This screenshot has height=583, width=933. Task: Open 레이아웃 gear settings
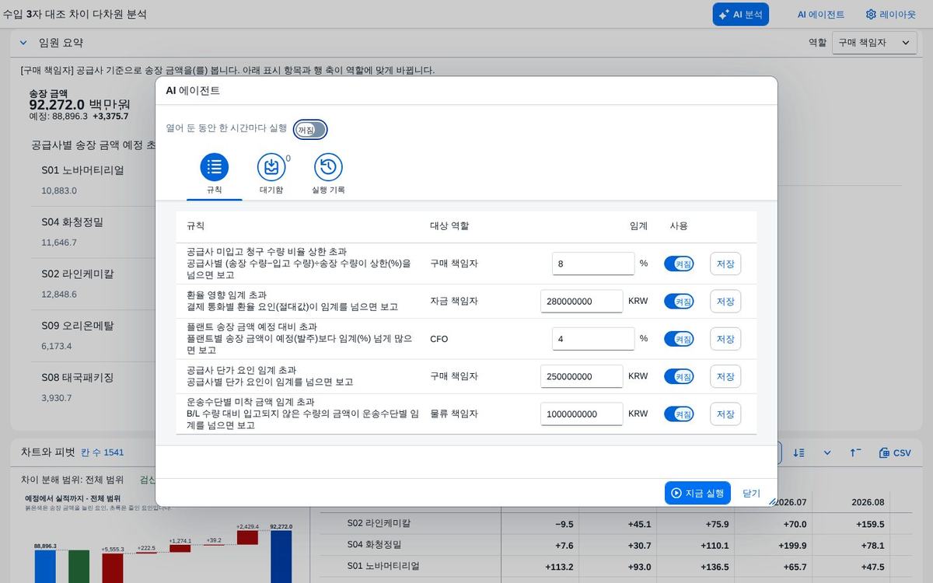891,14
